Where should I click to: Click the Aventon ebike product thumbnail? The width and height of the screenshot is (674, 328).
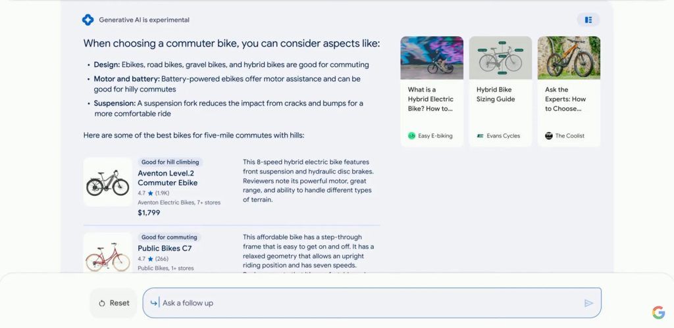[x=108, y=183]
